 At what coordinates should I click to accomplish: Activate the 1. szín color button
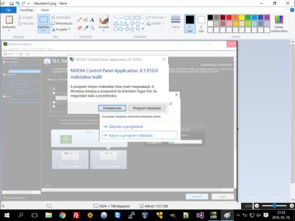click(x=190, y=24)
